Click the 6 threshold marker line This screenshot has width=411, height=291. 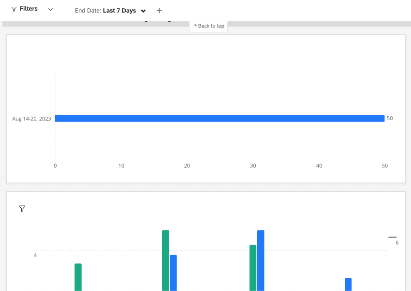pos(393,236)
